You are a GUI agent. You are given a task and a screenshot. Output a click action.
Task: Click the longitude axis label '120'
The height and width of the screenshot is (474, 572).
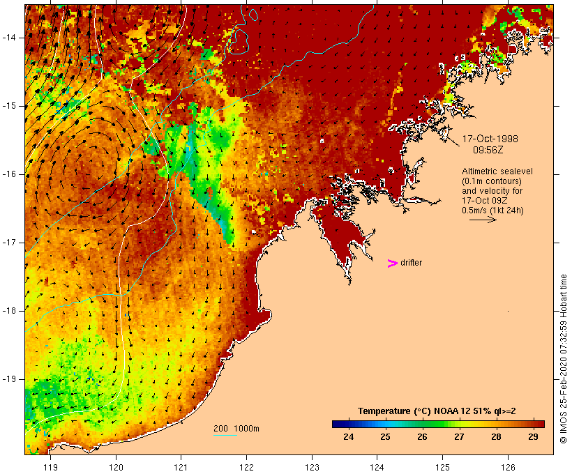pyautogui.click(x=116, y=467)
